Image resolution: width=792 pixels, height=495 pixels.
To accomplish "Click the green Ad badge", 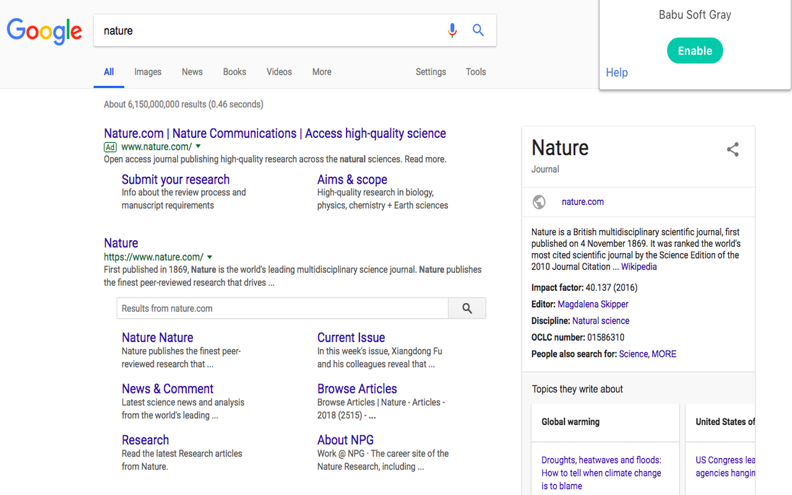I will click(x=110, y=147).
